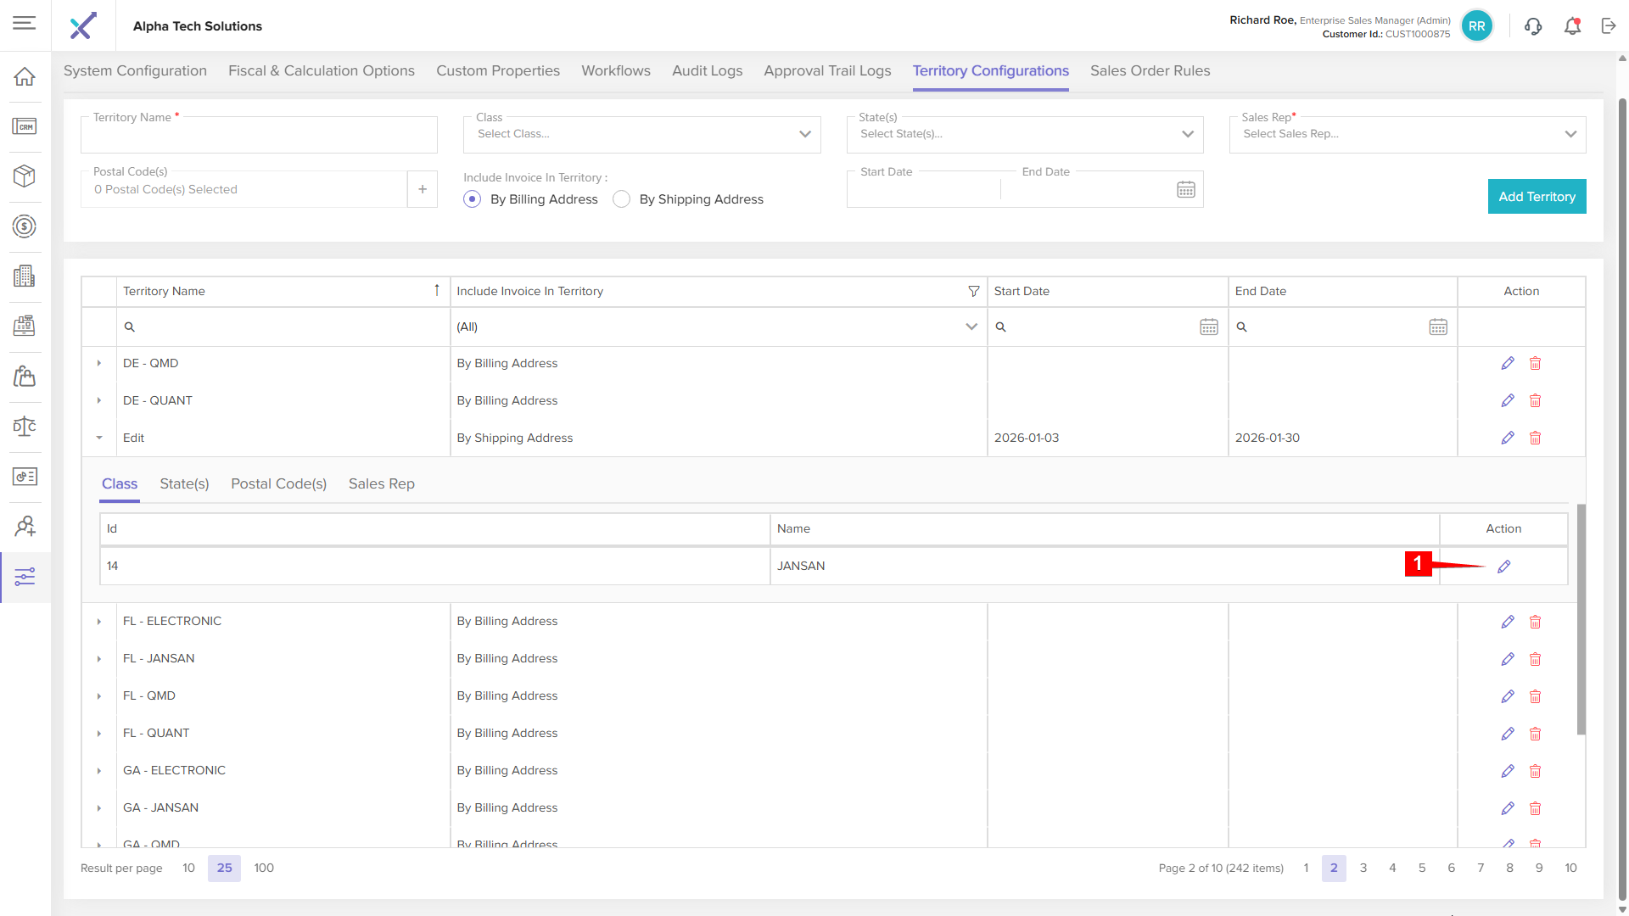Click the headset support icon
The image size is (1629, 916).
click(x=1533, y=26)
